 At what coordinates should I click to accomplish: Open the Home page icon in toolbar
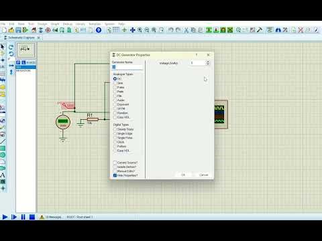tap(34, 30)
